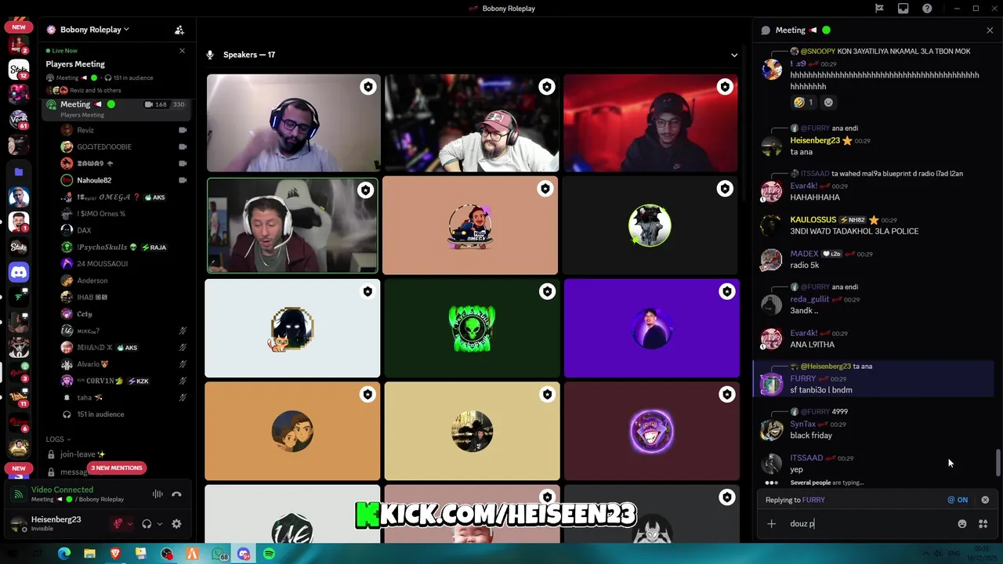Open the voice noise suppression waveform icon
The image size is (1003, 564).
pyautogui.click(x=158, y=494)
